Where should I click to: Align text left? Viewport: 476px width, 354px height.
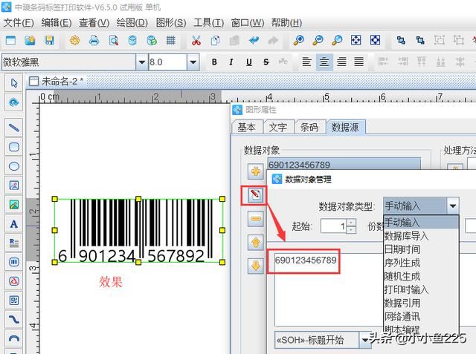[x=306, y=62]
